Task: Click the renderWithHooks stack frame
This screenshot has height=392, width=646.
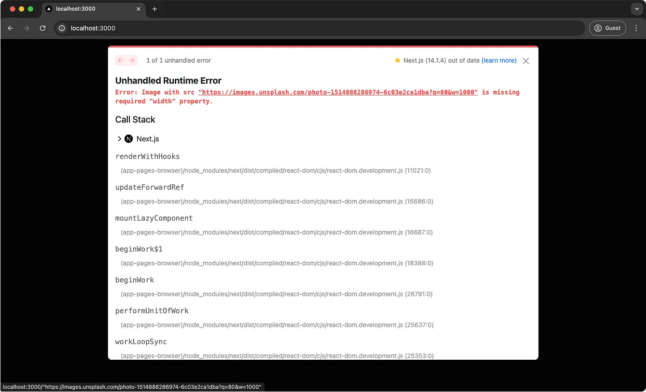Action: tap(148, 156)
